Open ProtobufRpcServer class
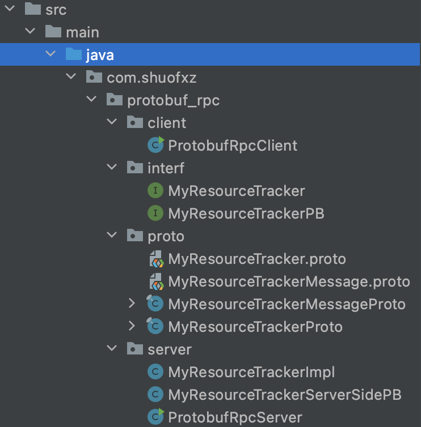Image resolution: width=421 pixels, height=427 pixels. 235,417
